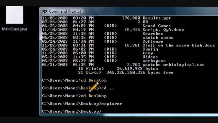Click the Searches directory entry
Viewport: 218px width, 123px height.
(x=153, y=34)
